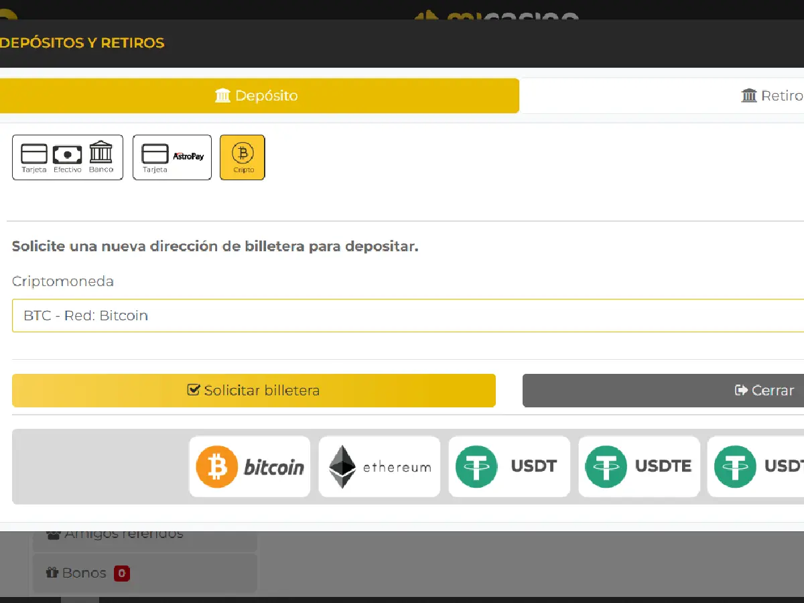The image size is (804, 603).
Task: Switch to the Retiro tab
Action: 770,96
